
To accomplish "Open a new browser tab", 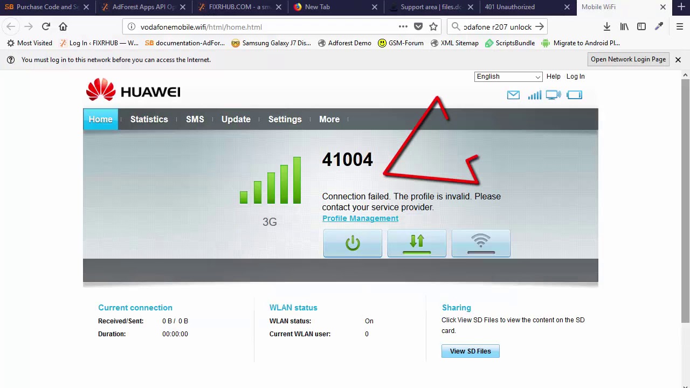I will [x=681, y=7].
